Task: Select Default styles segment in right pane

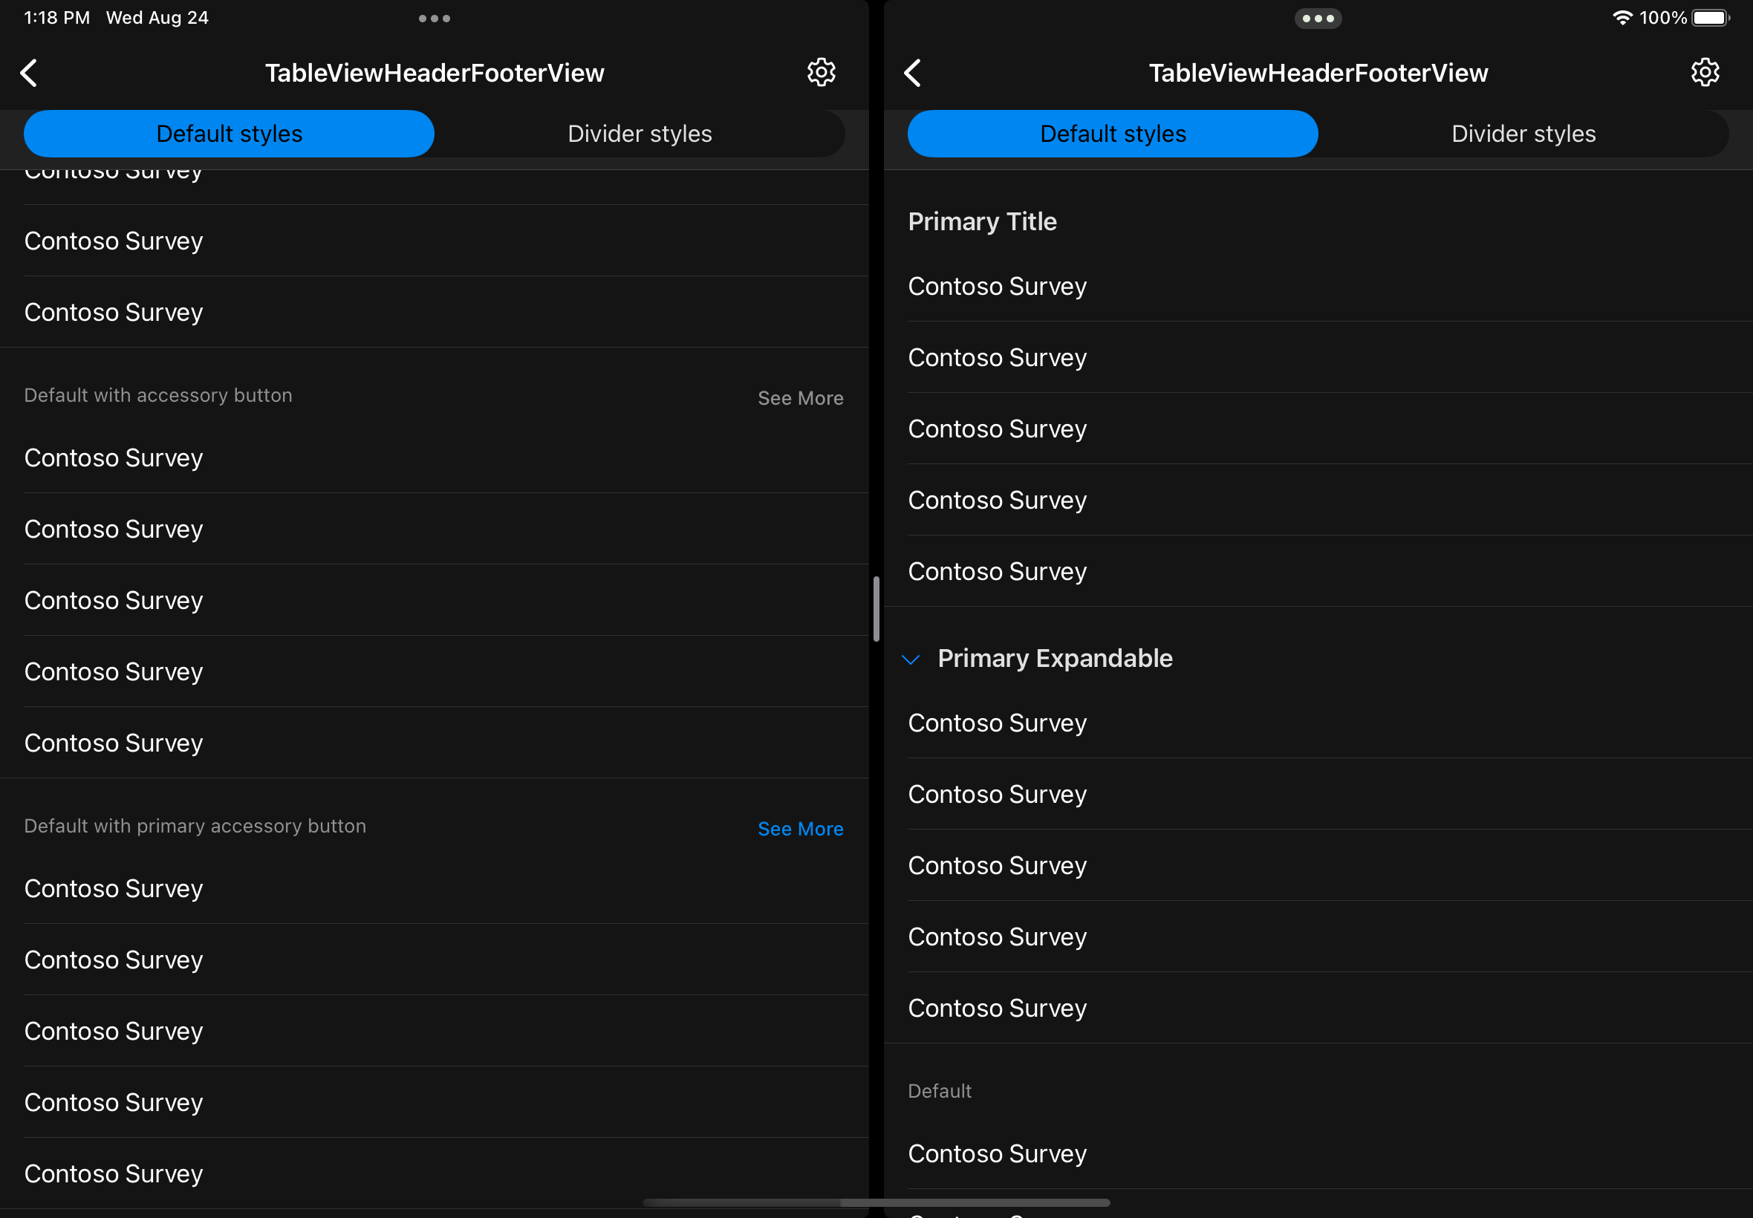Action: (x=1112, y=133)
